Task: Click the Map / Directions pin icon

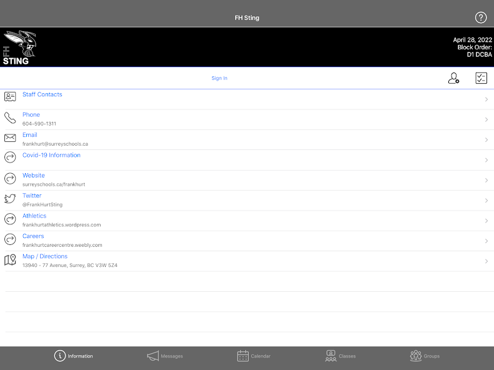Action: tap(10, 260)
